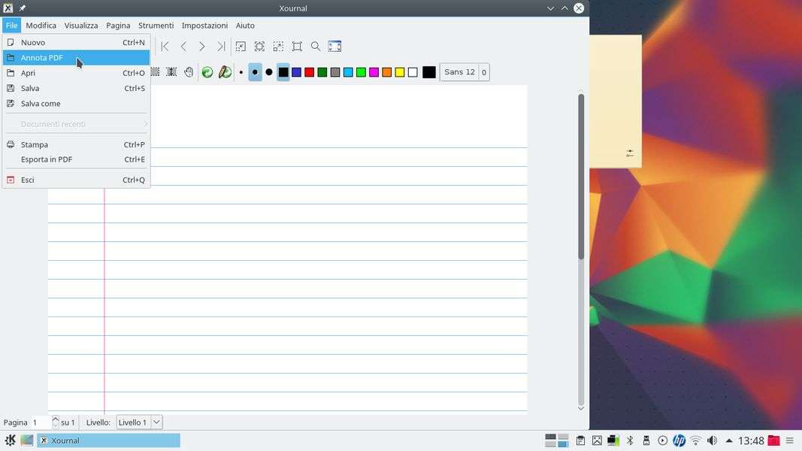The image size is (802, 451).
Task: Click Xournal in the taskbar
Action: click(109, 440)
